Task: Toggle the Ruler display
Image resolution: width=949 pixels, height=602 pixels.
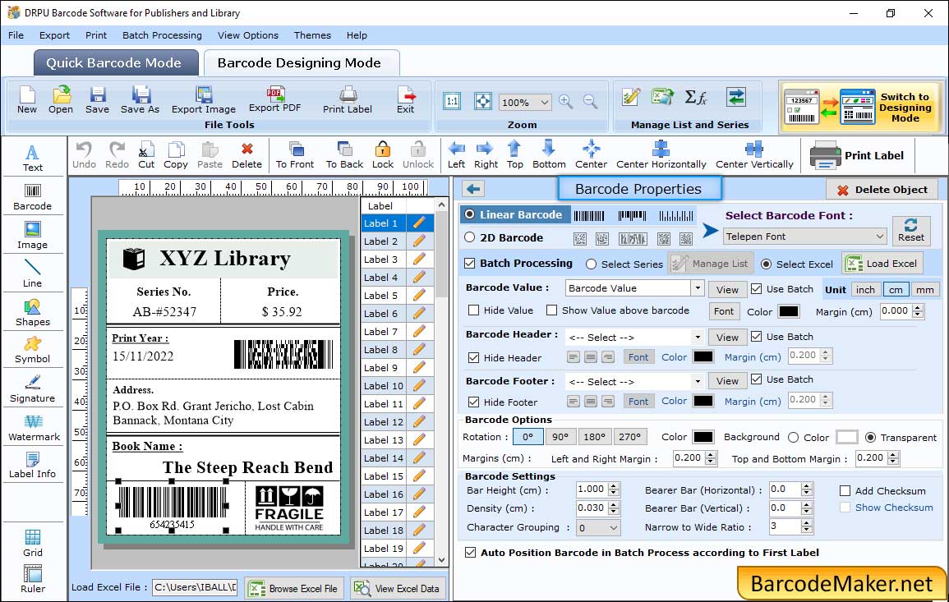Action: [33, 579]
